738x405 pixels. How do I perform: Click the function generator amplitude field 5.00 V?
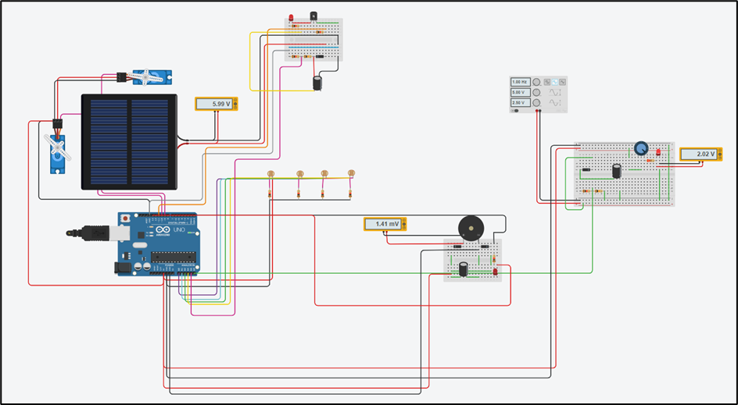point(520,92)
